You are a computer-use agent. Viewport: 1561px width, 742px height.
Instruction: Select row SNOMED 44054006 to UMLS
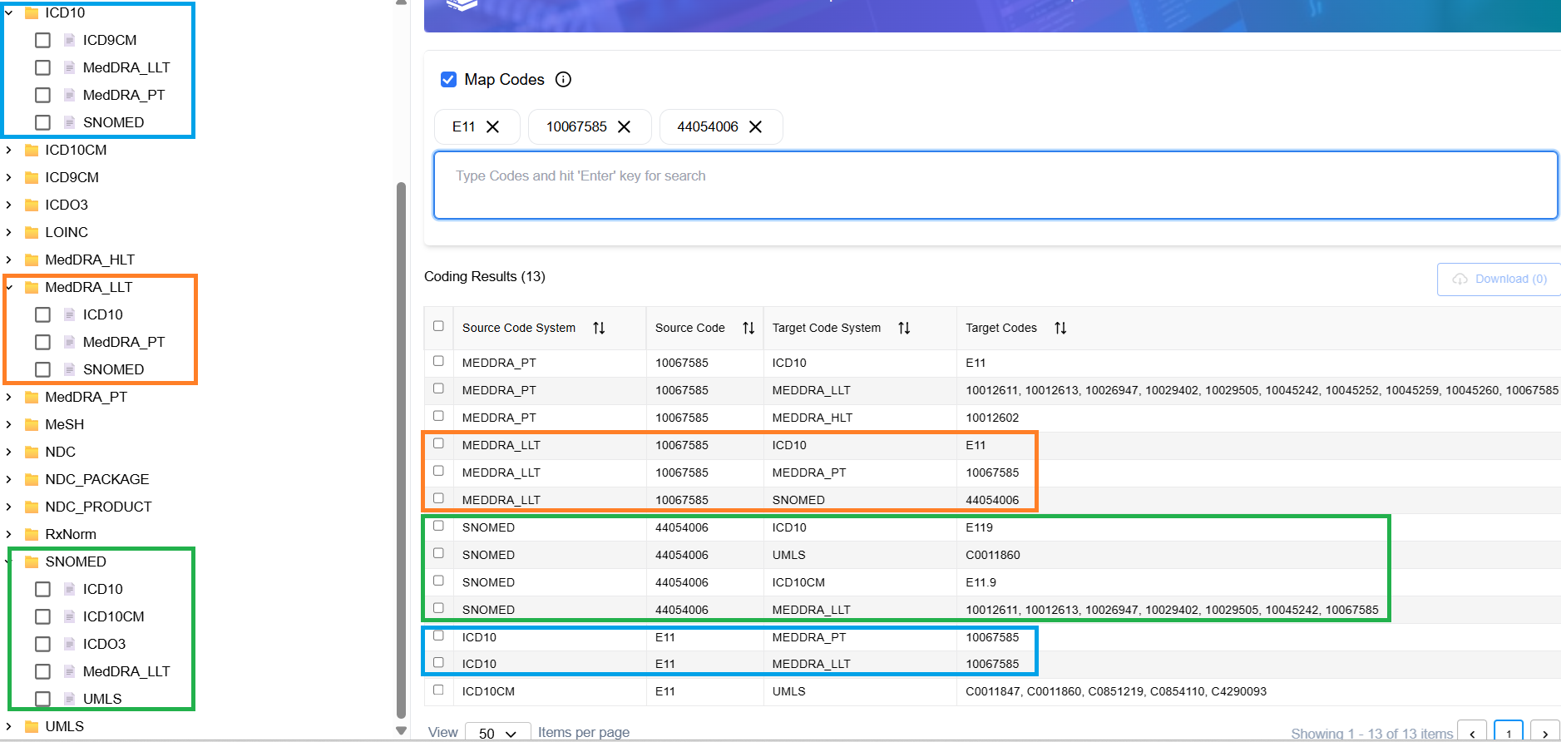(438, 553)
